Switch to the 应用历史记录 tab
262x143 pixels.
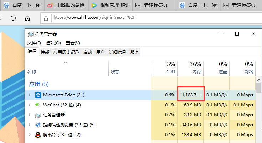click(66, 52)
